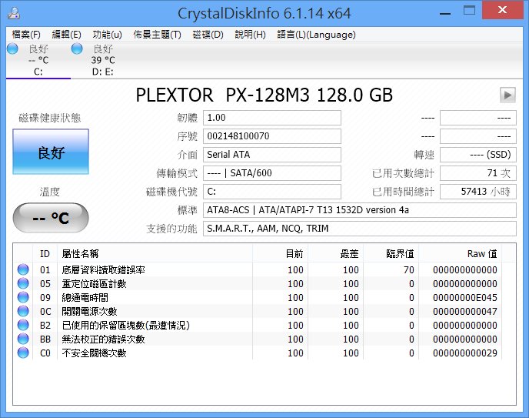Viewport: 529px width, 418px height.
Task: Open the 功能(u) menu
Action: pyautogui.click(x=108, y=35)
